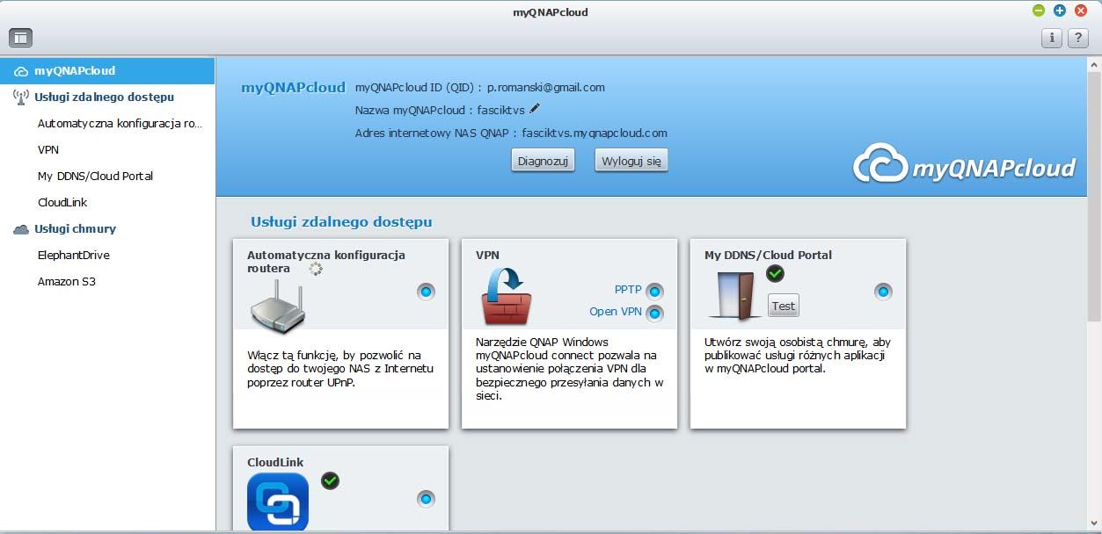Viewport: 1102px width, 534px height.
Task: Toggle the CloudLink service switch
Action: click(427, 499)
